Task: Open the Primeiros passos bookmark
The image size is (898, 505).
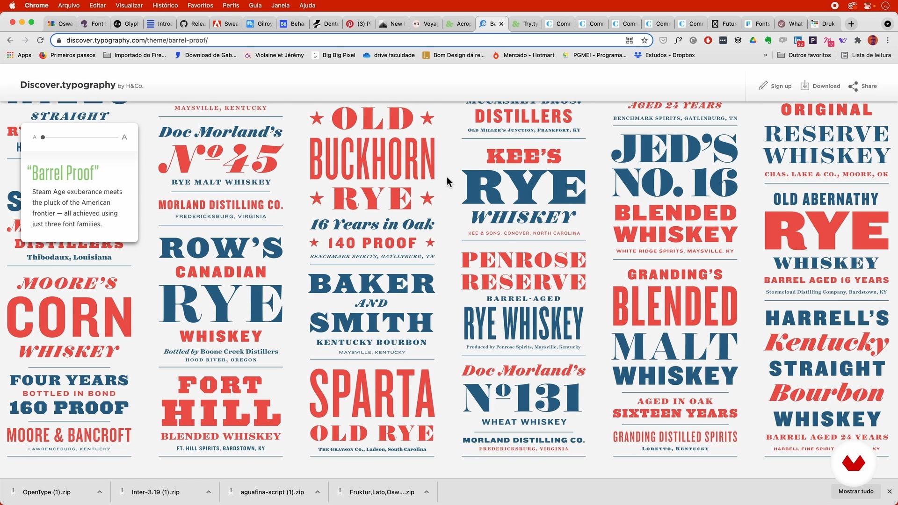Action: click(x=68, y=55)
